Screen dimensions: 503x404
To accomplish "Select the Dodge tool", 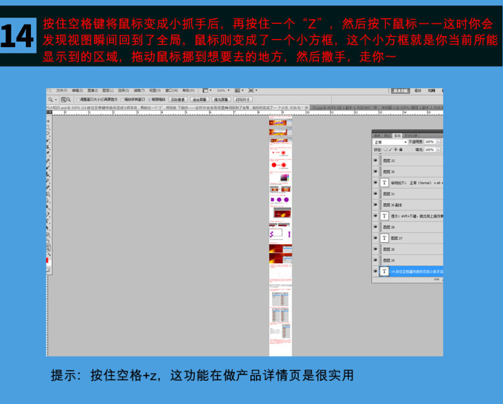I will point(48,206).
